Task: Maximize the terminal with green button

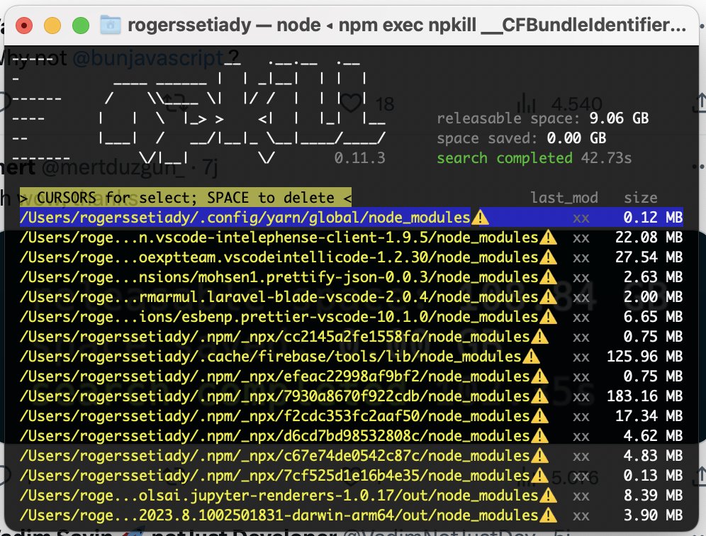Action: pos(81,26)
